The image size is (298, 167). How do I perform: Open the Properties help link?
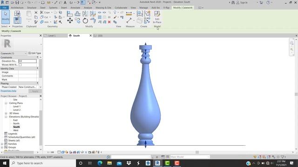click(8, 91)
